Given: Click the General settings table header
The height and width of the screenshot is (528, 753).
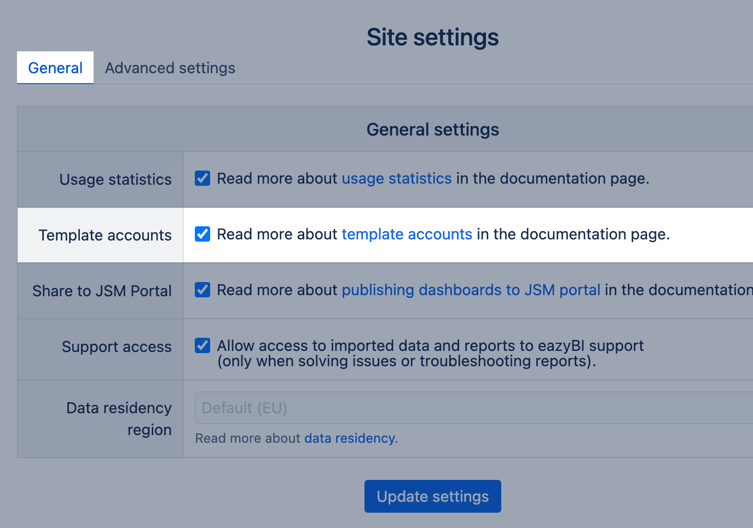Looking at the screenshot, I should (x=432, y=130).
